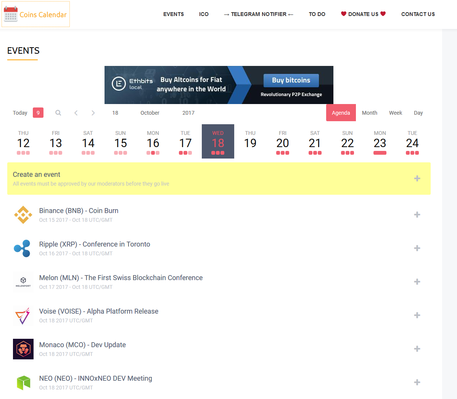Screen dimensions: 457x399
Task: Click 'Revolutionary P2P Exchange' banner text
Action: 291,95
